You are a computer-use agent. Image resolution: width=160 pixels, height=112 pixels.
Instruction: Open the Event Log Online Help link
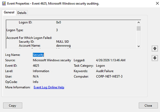(x=49, y=87)
